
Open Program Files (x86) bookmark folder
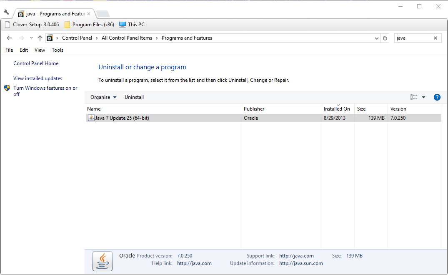pos(89,25)
